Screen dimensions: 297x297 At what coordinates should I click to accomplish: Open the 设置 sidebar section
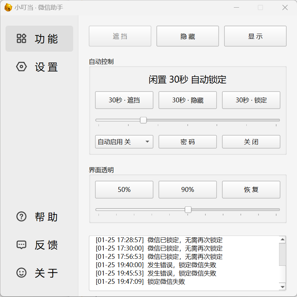[40, 67]
